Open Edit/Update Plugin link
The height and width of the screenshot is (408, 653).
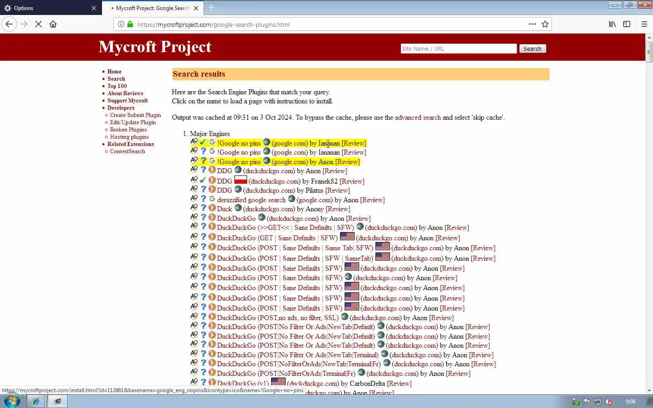tap(133, 122)
